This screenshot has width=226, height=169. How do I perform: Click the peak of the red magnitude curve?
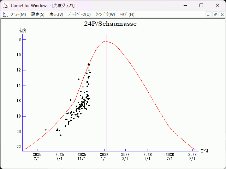106,41
